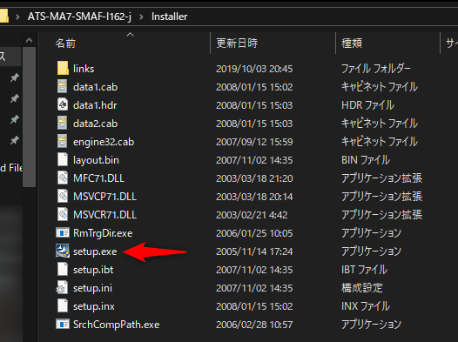Image resolution: width=458 pixels, height=342 pixels.
Task: Select the setup.ini file name
Action: click(x=92, y=288)
